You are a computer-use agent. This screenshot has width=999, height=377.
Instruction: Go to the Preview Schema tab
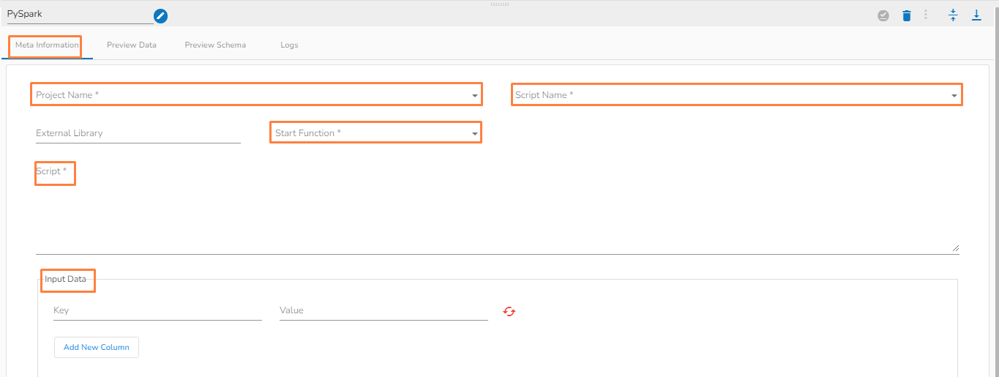click(215, 45)
